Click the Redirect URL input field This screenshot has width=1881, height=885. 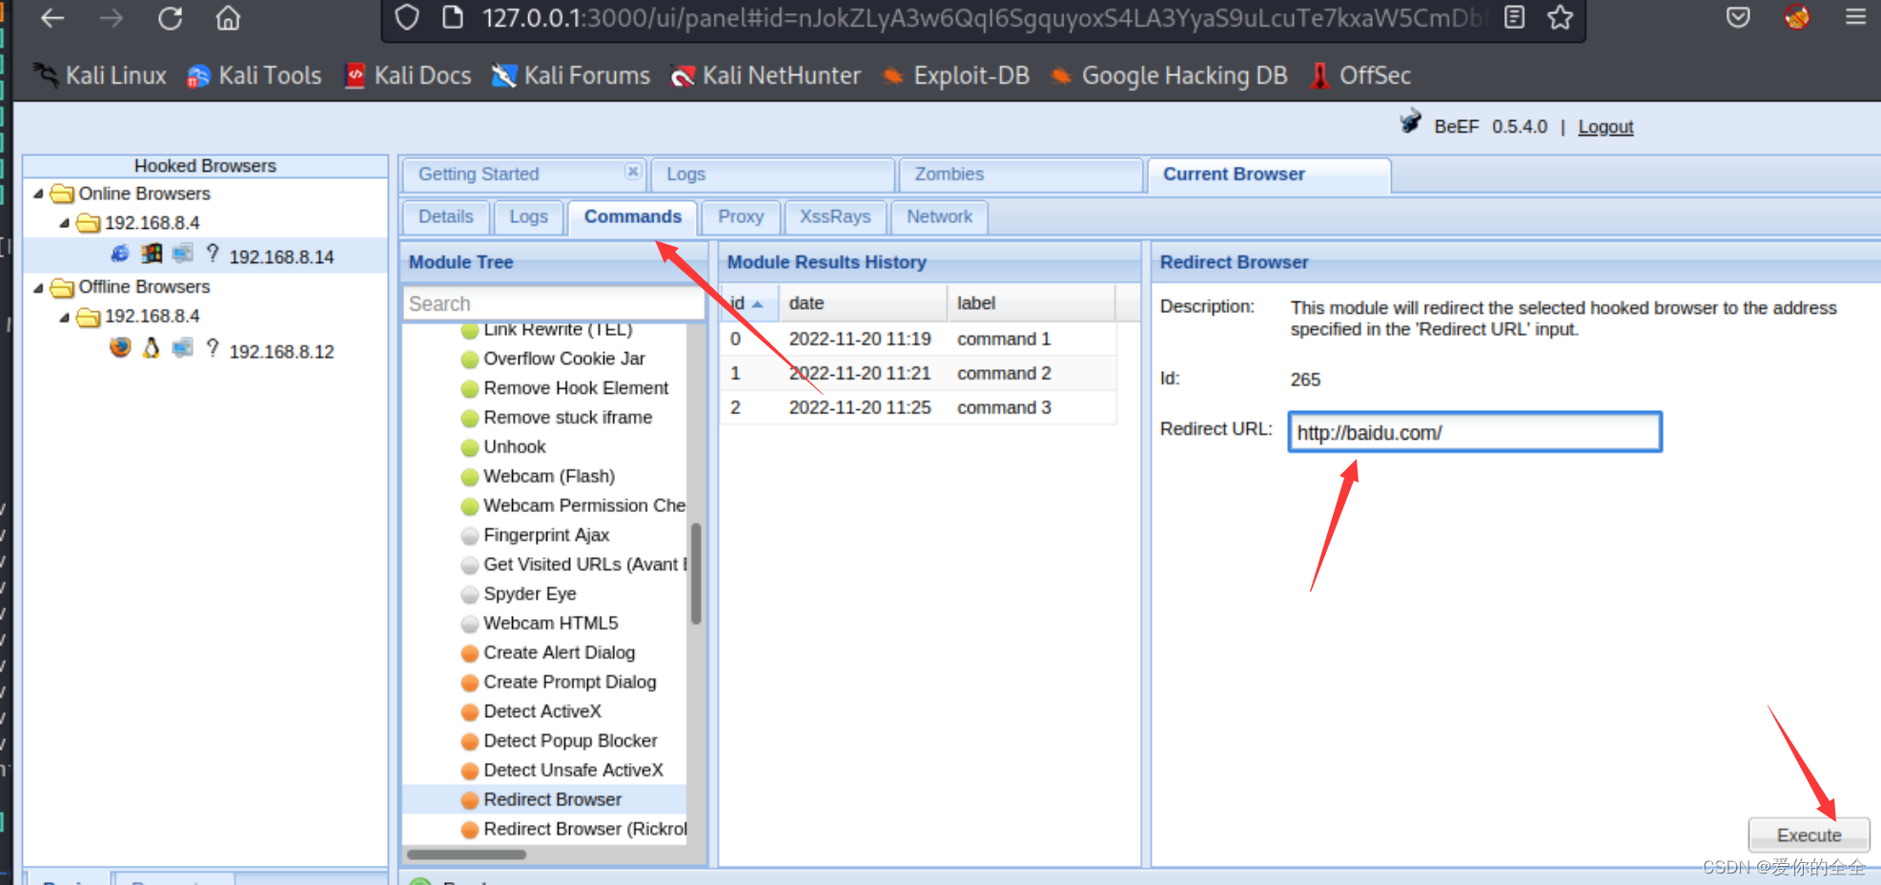1475,432
